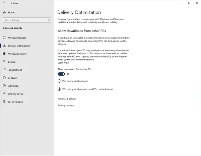This screenshot has width=201, height=156.
Task: Open the Home settings page
Action: click(x=11, y=12)
